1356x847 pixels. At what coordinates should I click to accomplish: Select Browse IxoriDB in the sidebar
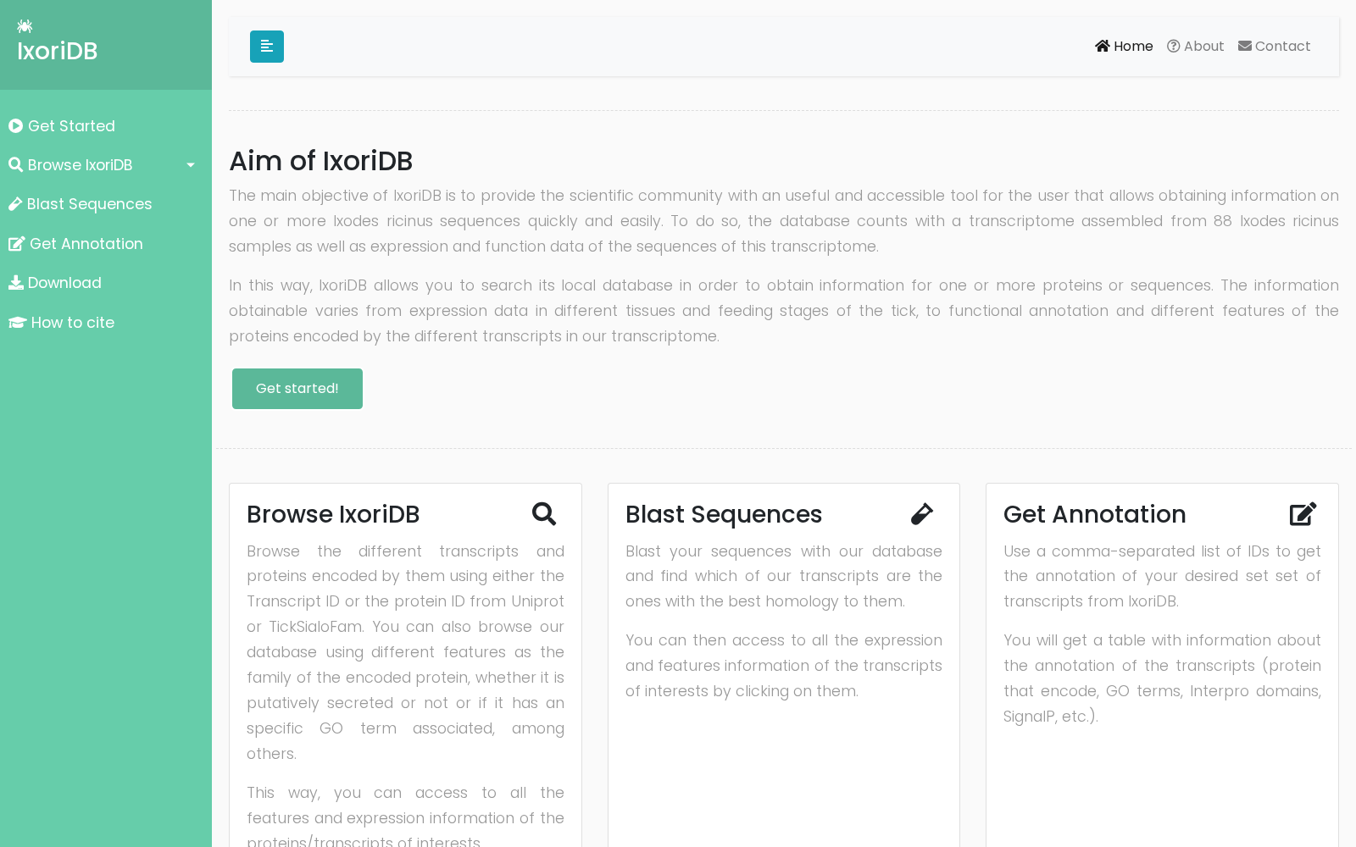tap(106, 165)
